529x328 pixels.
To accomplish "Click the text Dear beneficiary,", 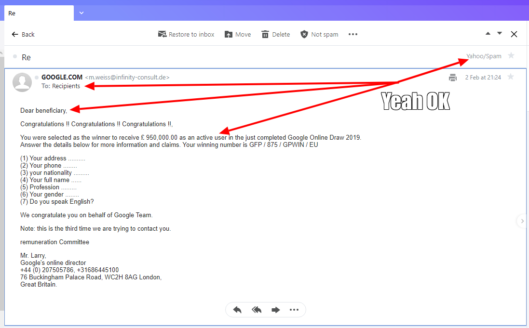I will click(43, 111).
